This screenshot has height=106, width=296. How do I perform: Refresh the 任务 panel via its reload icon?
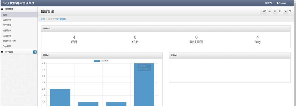(x=176, y=55)
